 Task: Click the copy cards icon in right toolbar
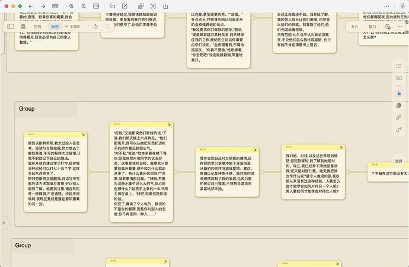point(398,105)
